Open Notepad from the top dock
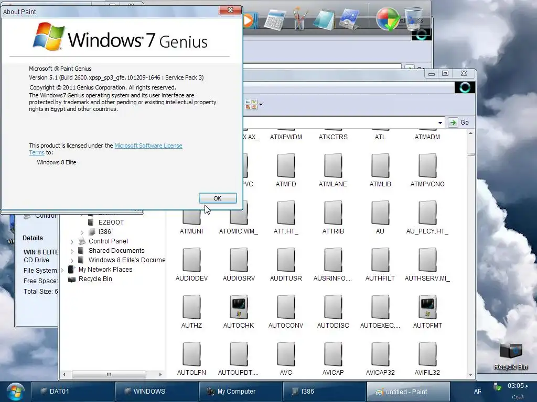537x402 pixels. pyautogui.click(x=323, y=20)
